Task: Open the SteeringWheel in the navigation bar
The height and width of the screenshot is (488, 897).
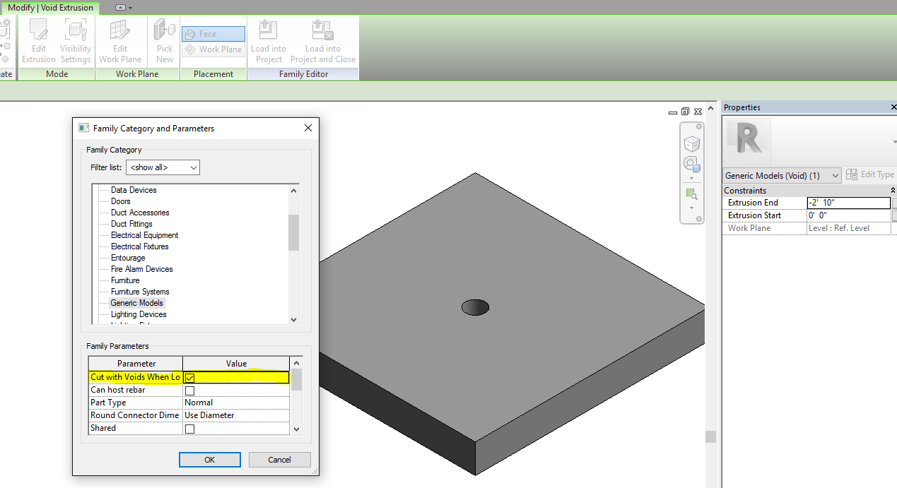Action: pyautogui.click(x=691, y=162)
